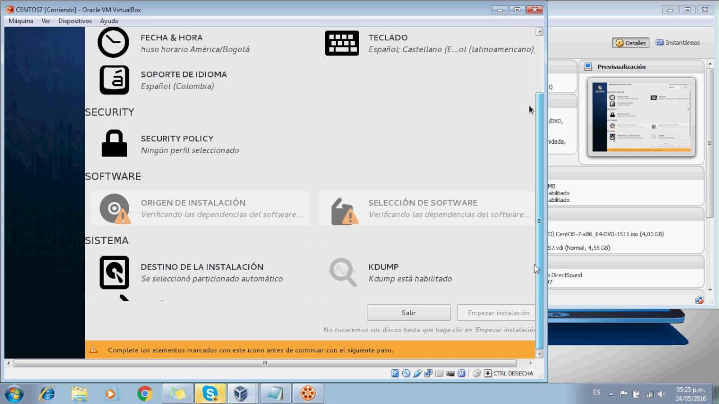Open the Fecha & Hora clock icon
719x404 pixels.
tap(113, 43)
